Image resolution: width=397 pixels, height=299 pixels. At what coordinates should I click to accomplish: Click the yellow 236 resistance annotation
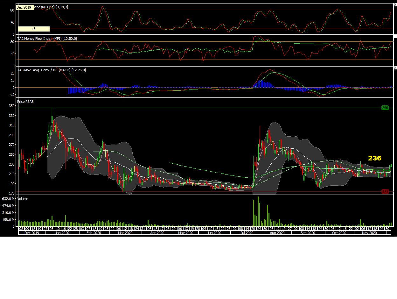coord(375,158)
